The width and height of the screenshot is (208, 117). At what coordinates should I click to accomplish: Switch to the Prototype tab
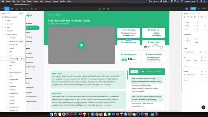(192, 13)
